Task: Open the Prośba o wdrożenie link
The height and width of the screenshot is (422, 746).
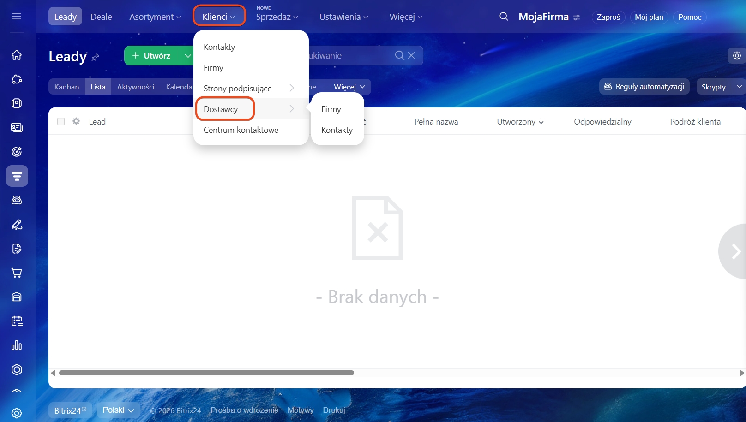Action: coord(245,410)
